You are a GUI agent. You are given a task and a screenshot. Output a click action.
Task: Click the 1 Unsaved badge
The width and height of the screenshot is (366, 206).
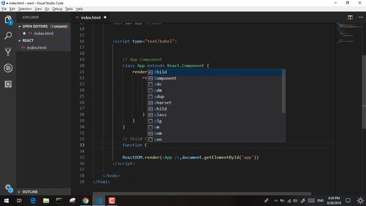click(59, 26)
